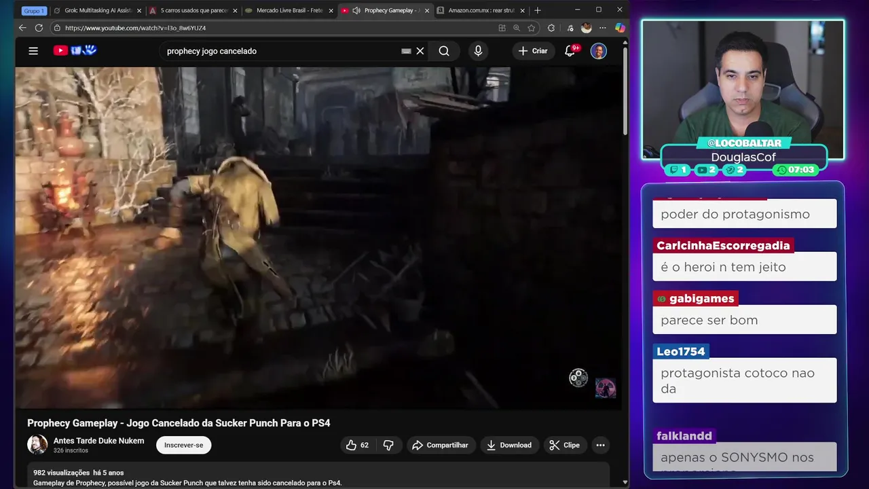View site information lock icon
Image resolution: width=869 pixels, height=489 pixels.
57,28
